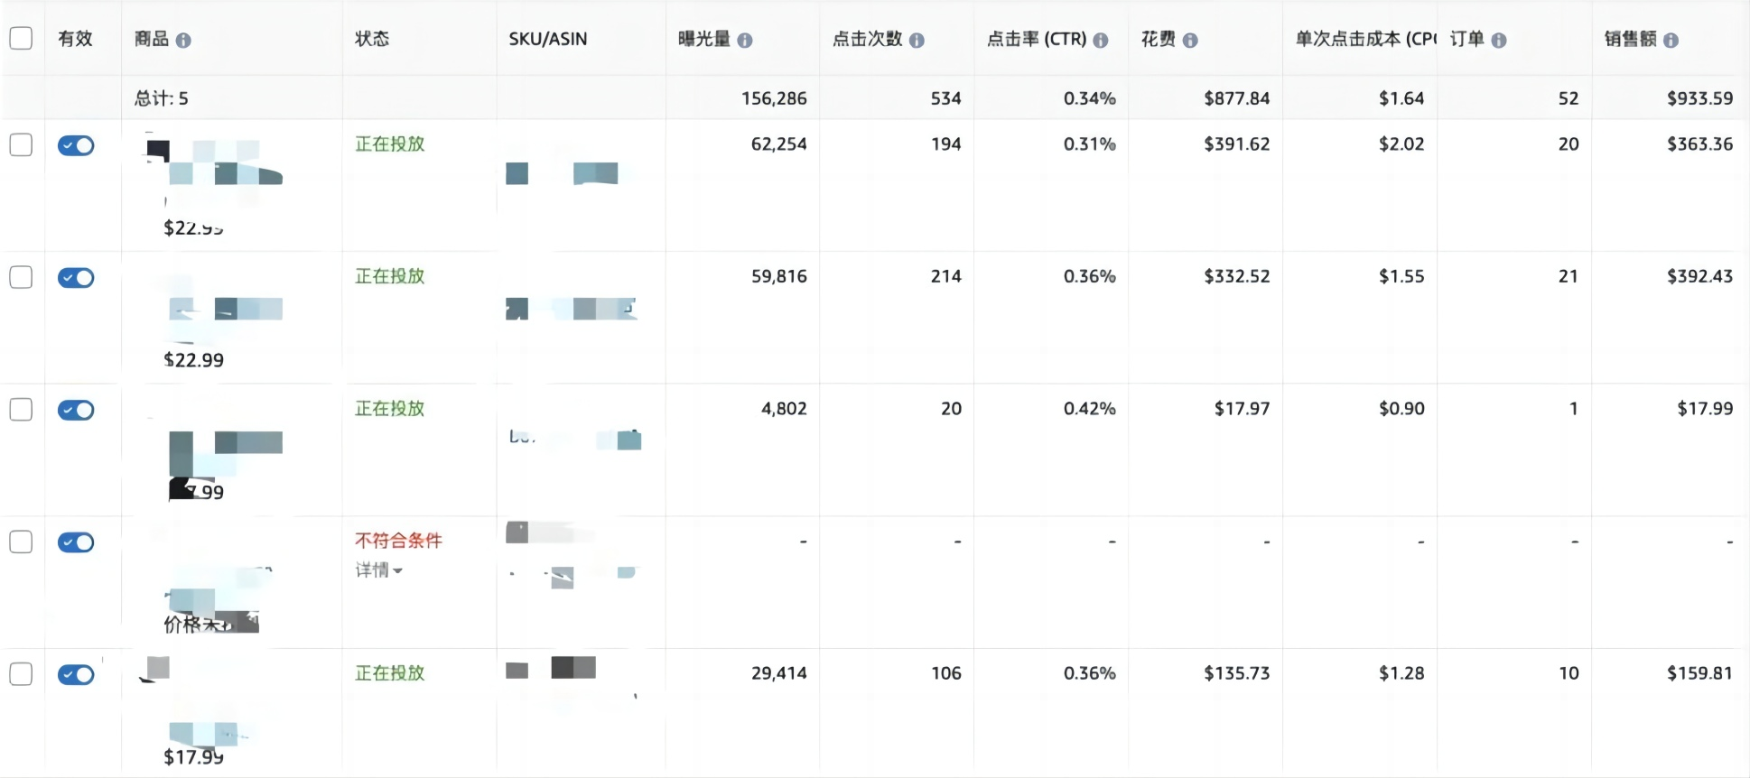Tick the select-all checkbox in header row
The height and width of the screenshot is (778, 1750).
pos(21,38)
